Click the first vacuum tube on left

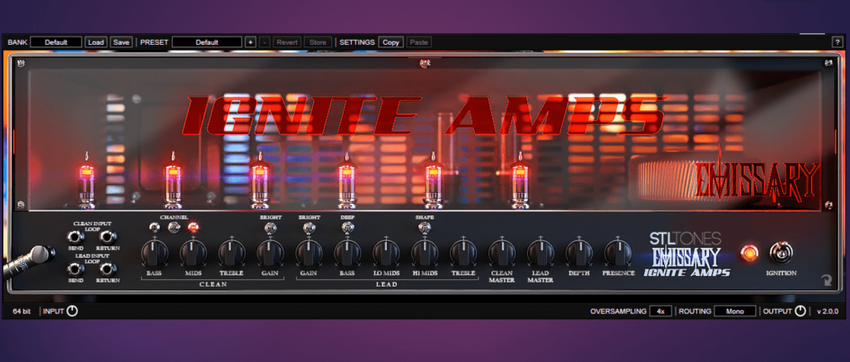pos(85,181)
